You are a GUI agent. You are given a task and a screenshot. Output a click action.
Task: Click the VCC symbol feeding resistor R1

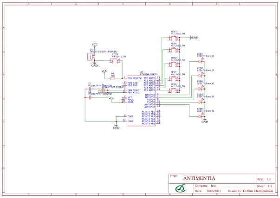[x=104, y=71]
